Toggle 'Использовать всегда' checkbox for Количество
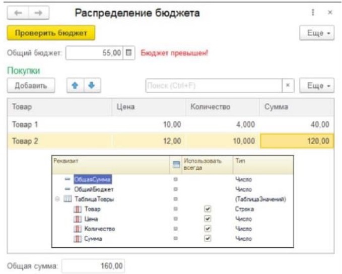Viewport: 342px width, 274px height. [207, 229]
